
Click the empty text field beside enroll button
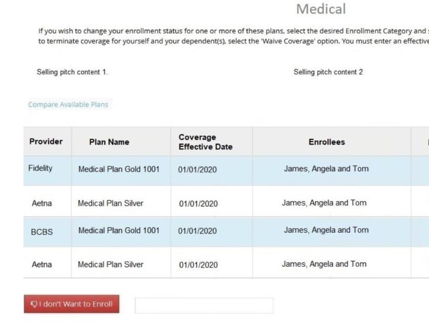204,305
